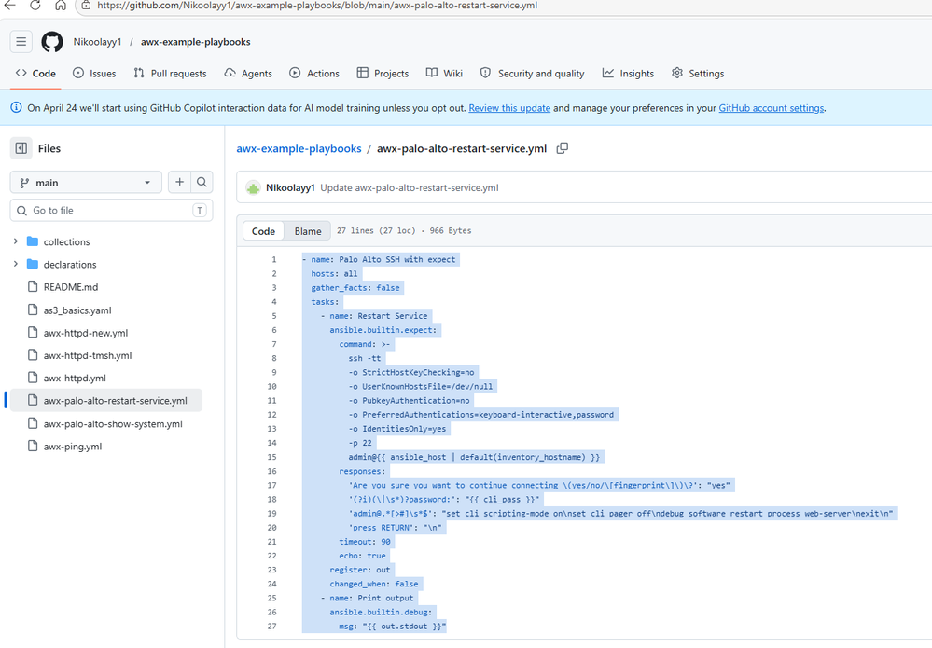Open repository Settings tab

click(x=698, y=73)
